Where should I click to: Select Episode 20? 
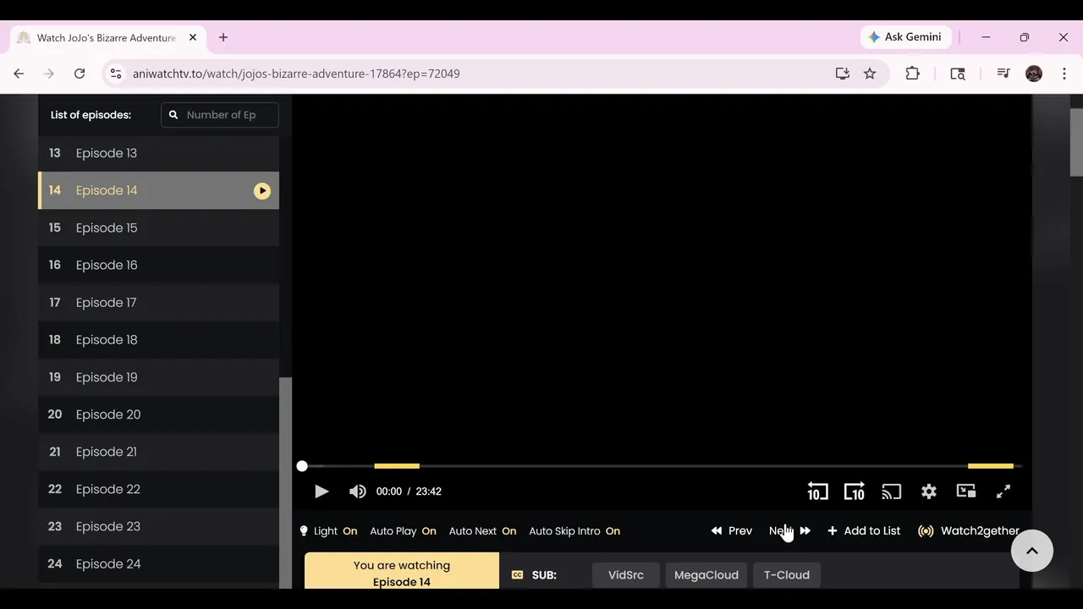tap(158, 414)
